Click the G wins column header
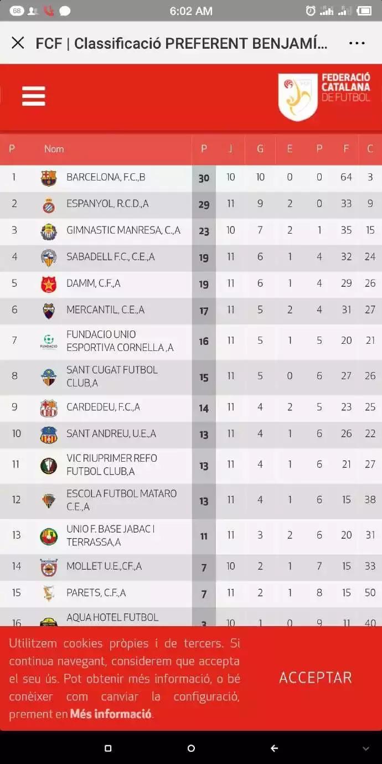This screenshot has height=764, width=382. tap(260, 149)
